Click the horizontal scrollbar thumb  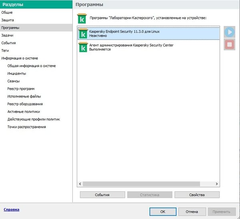tap(141, 184)
